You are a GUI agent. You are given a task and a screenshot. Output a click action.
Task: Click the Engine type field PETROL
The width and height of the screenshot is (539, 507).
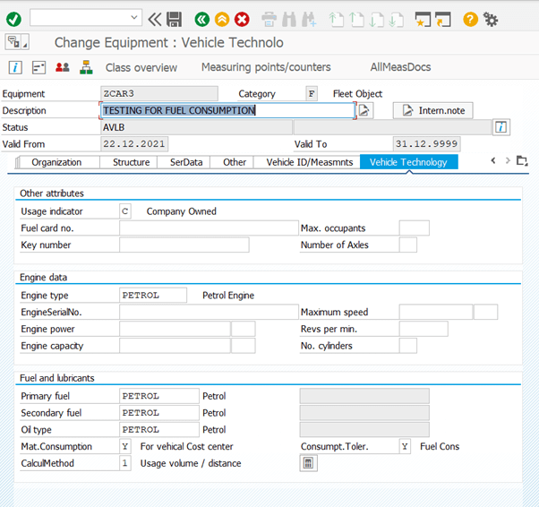coord(153,295)
